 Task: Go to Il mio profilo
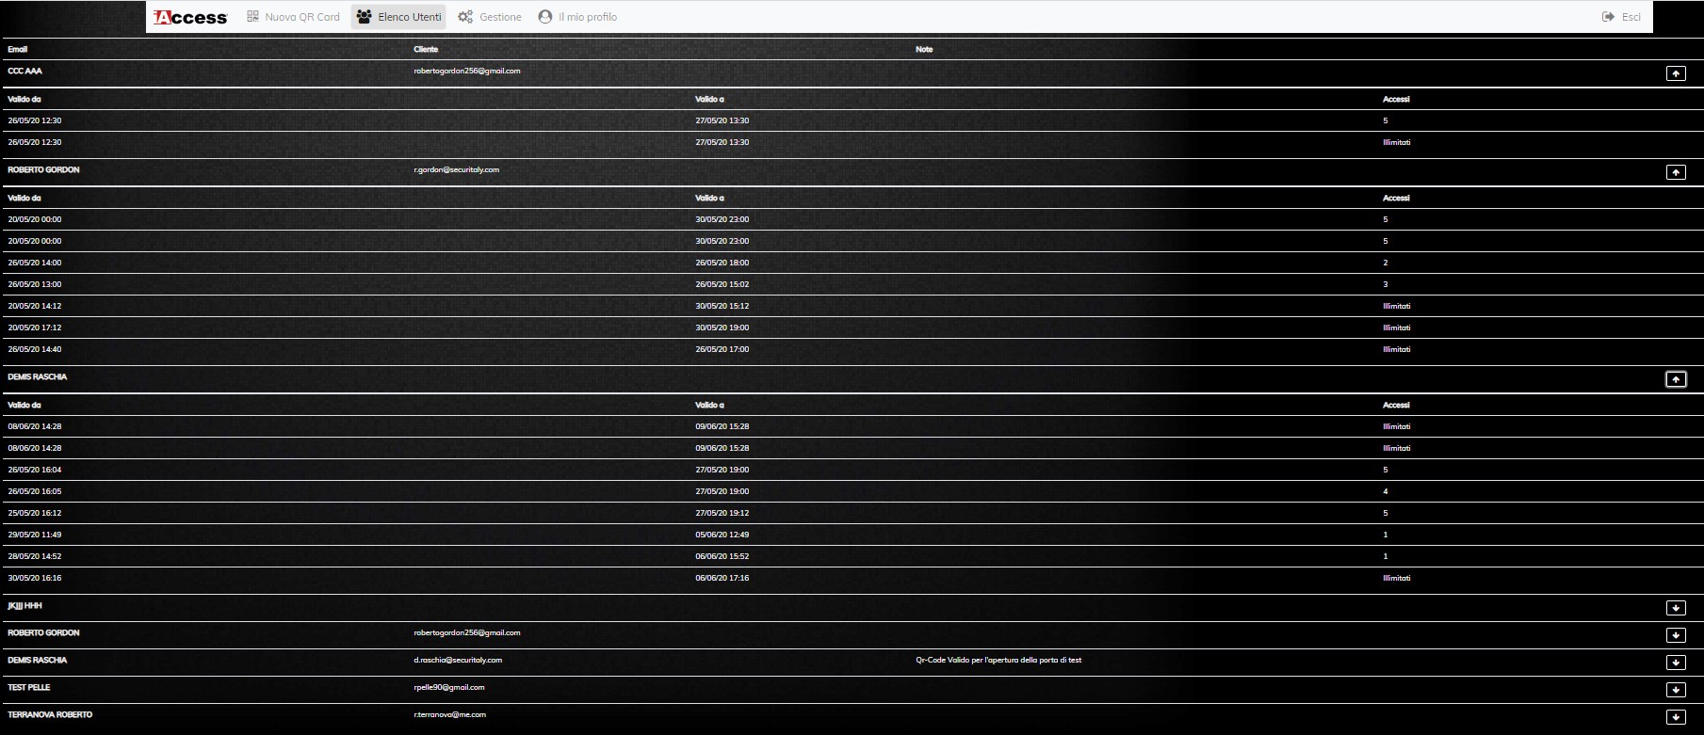[577, 17]
